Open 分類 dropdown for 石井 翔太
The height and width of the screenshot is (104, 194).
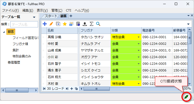point(138,77)
